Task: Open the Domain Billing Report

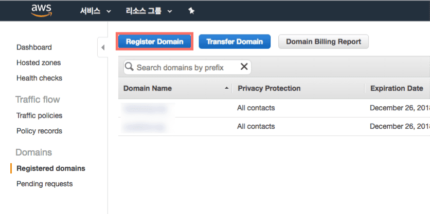Action: pos(324,42)
